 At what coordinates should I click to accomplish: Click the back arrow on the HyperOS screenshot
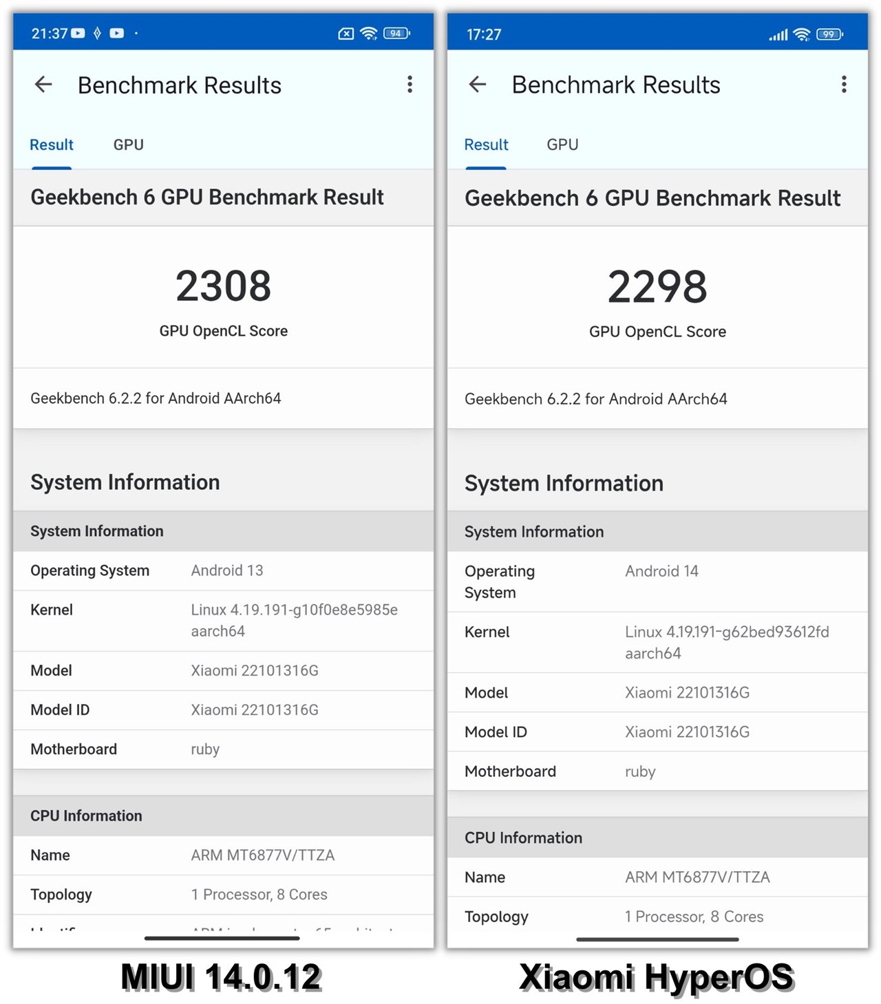click(478, 84)
